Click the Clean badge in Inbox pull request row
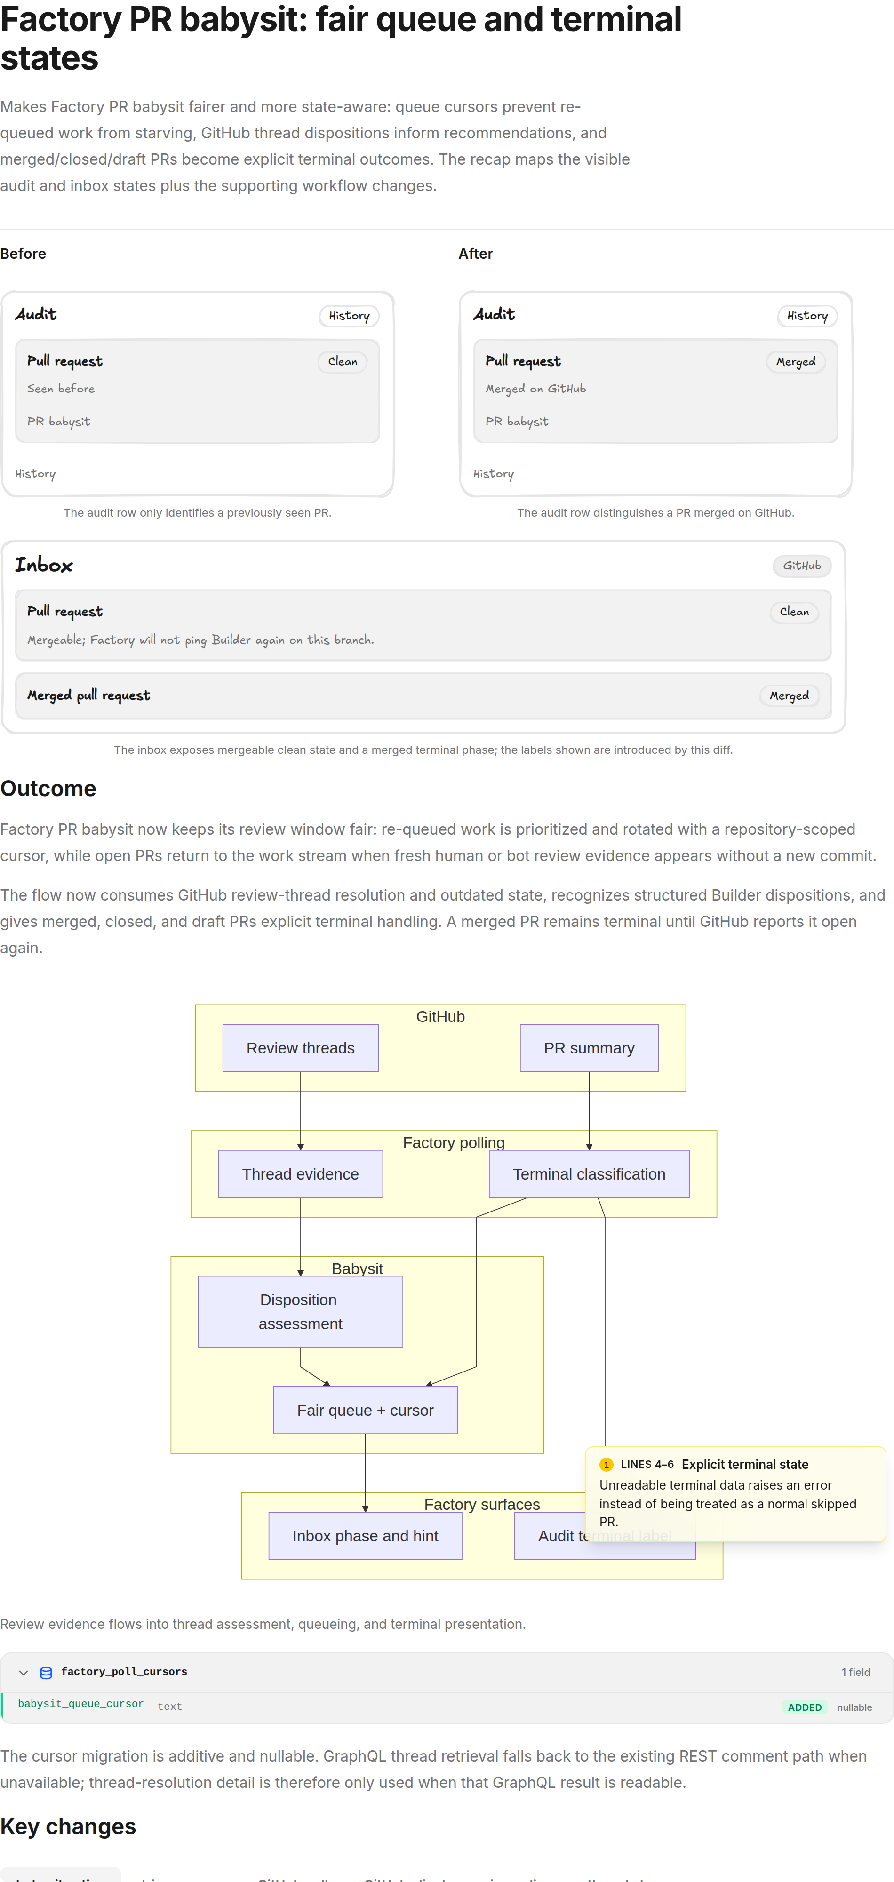This screenshot has width=894, height=1882. pyautogui.click(x=794, y=612)
